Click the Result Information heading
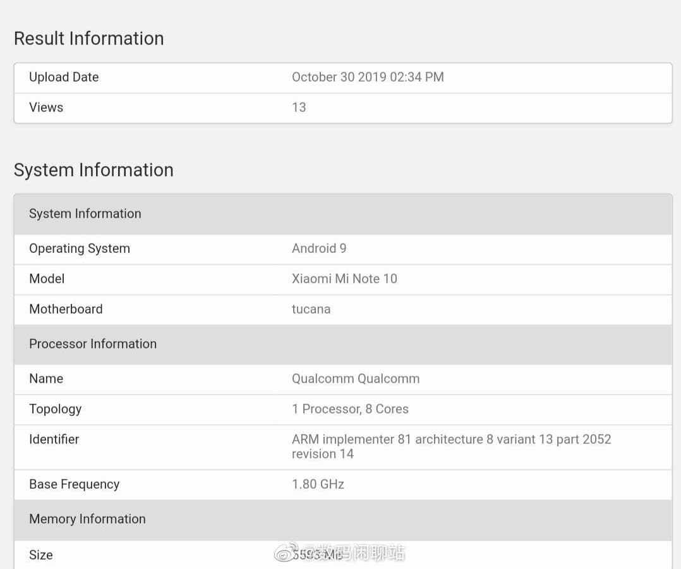681x569 pixels. (89, 39)
